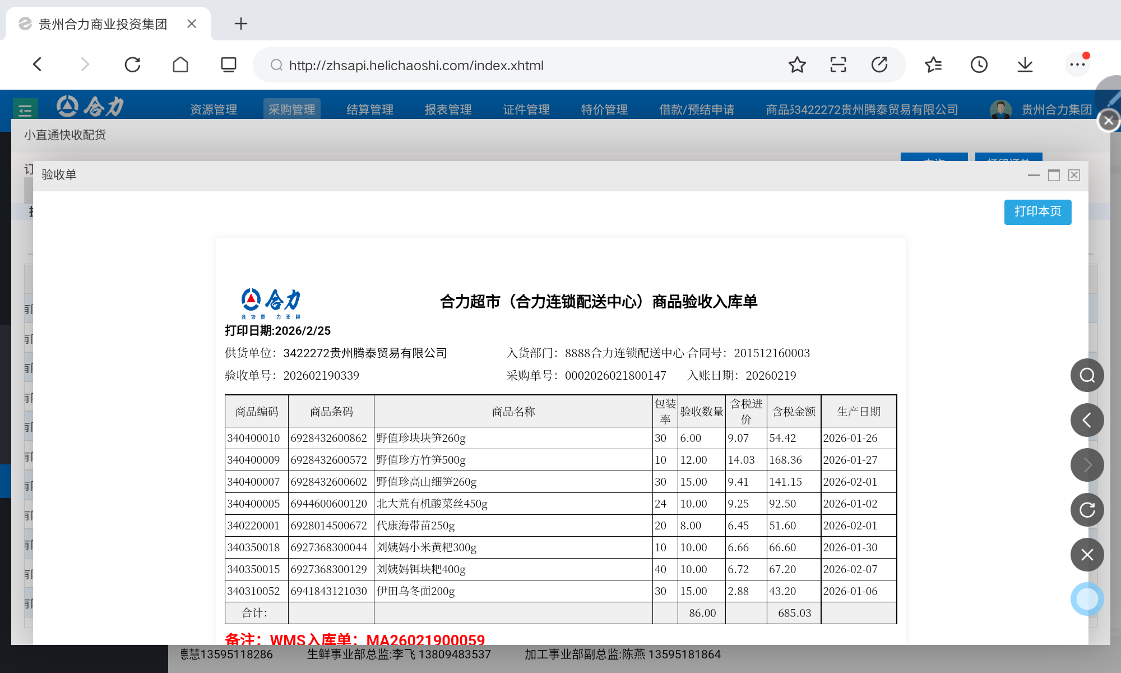Open the tabs overview icon
The height and width of the screenshot is (673, 1121).
click(228, 65)
